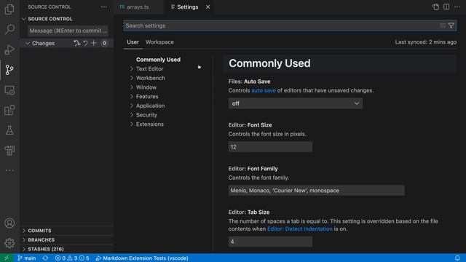Synchronize changes icon in status bar
Viewport: 466px width, 262px height.
45,258
